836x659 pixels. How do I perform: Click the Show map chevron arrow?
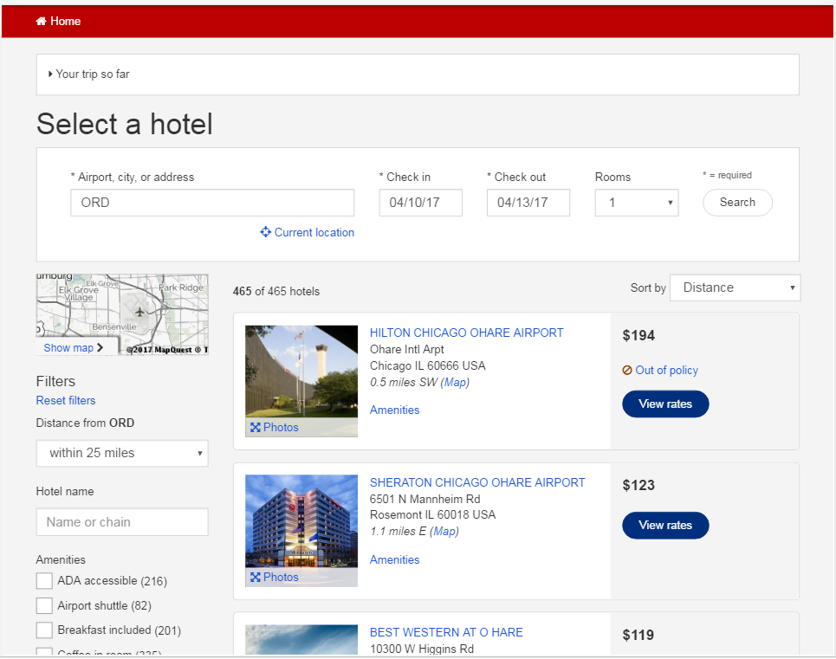[100, 348]
